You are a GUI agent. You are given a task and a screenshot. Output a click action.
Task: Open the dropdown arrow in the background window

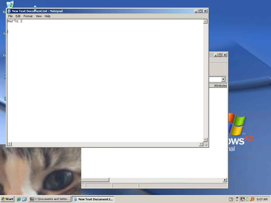tap(223, 79)
